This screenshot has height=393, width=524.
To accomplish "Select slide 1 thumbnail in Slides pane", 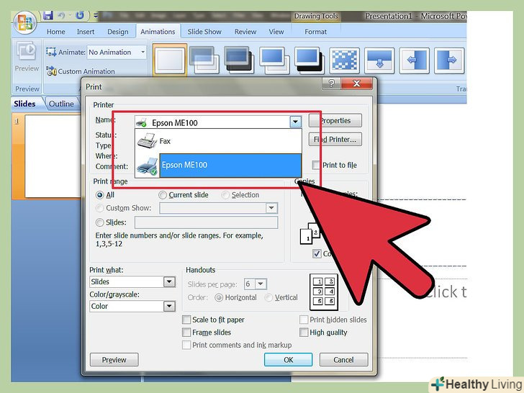I will 53,156.
